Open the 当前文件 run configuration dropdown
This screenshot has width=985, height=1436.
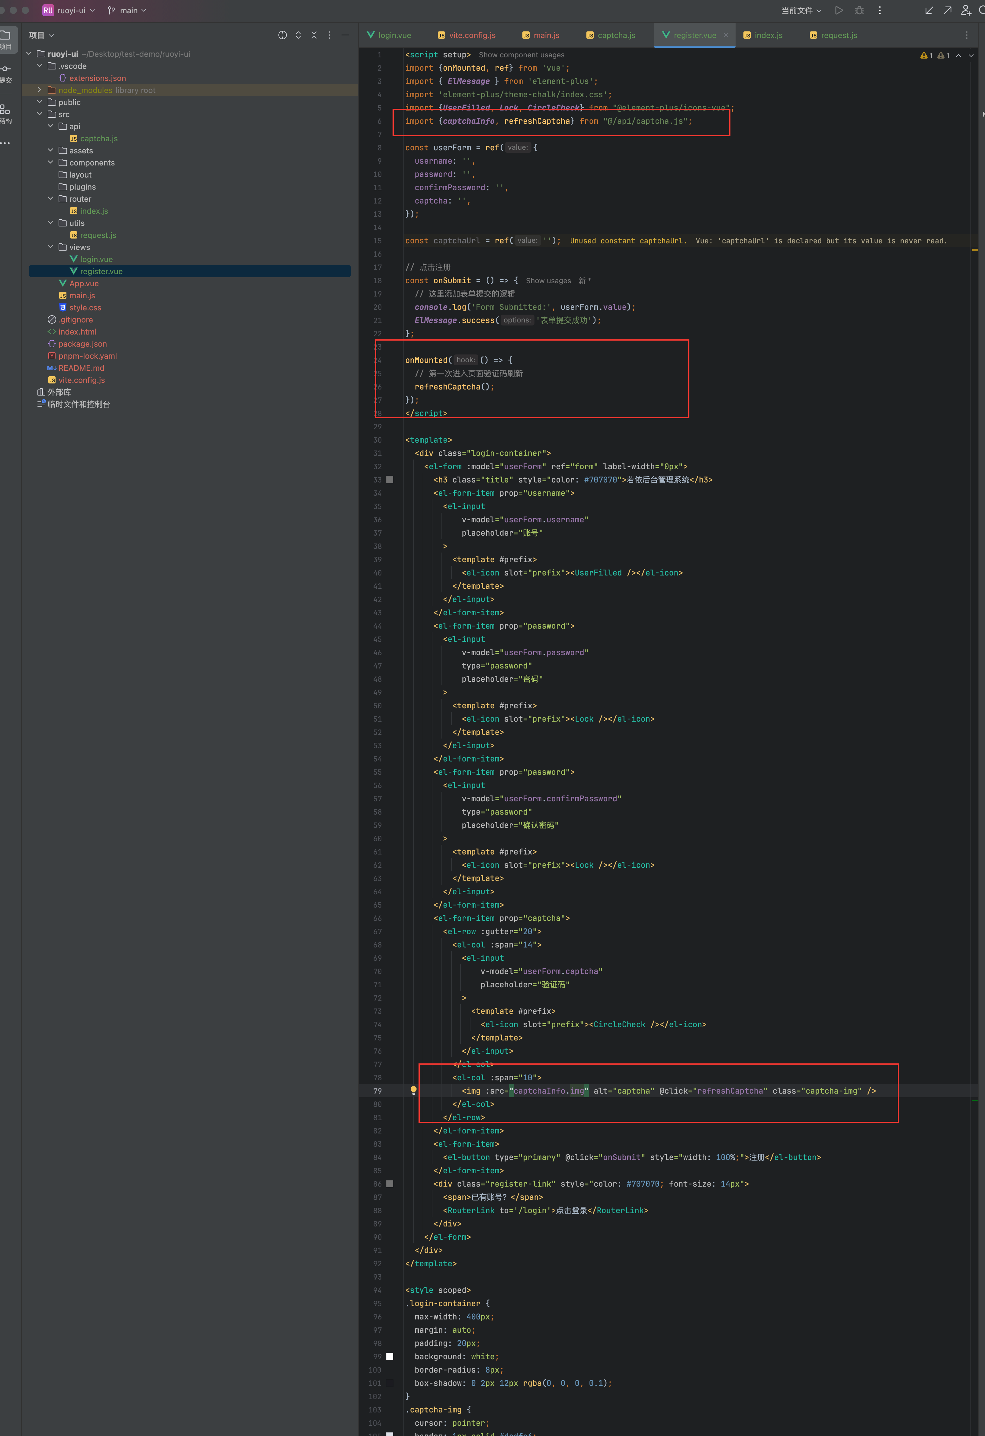[801, 11]
